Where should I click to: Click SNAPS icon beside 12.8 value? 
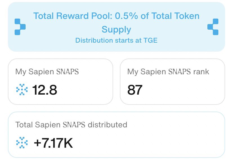click(22, 90)
